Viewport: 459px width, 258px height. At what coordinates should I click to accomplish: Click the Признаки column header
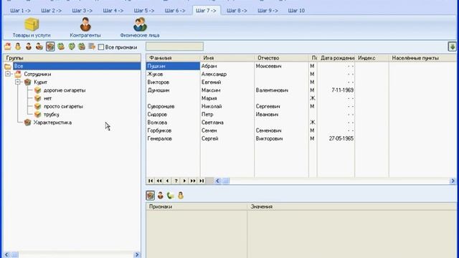click(197, 206)
